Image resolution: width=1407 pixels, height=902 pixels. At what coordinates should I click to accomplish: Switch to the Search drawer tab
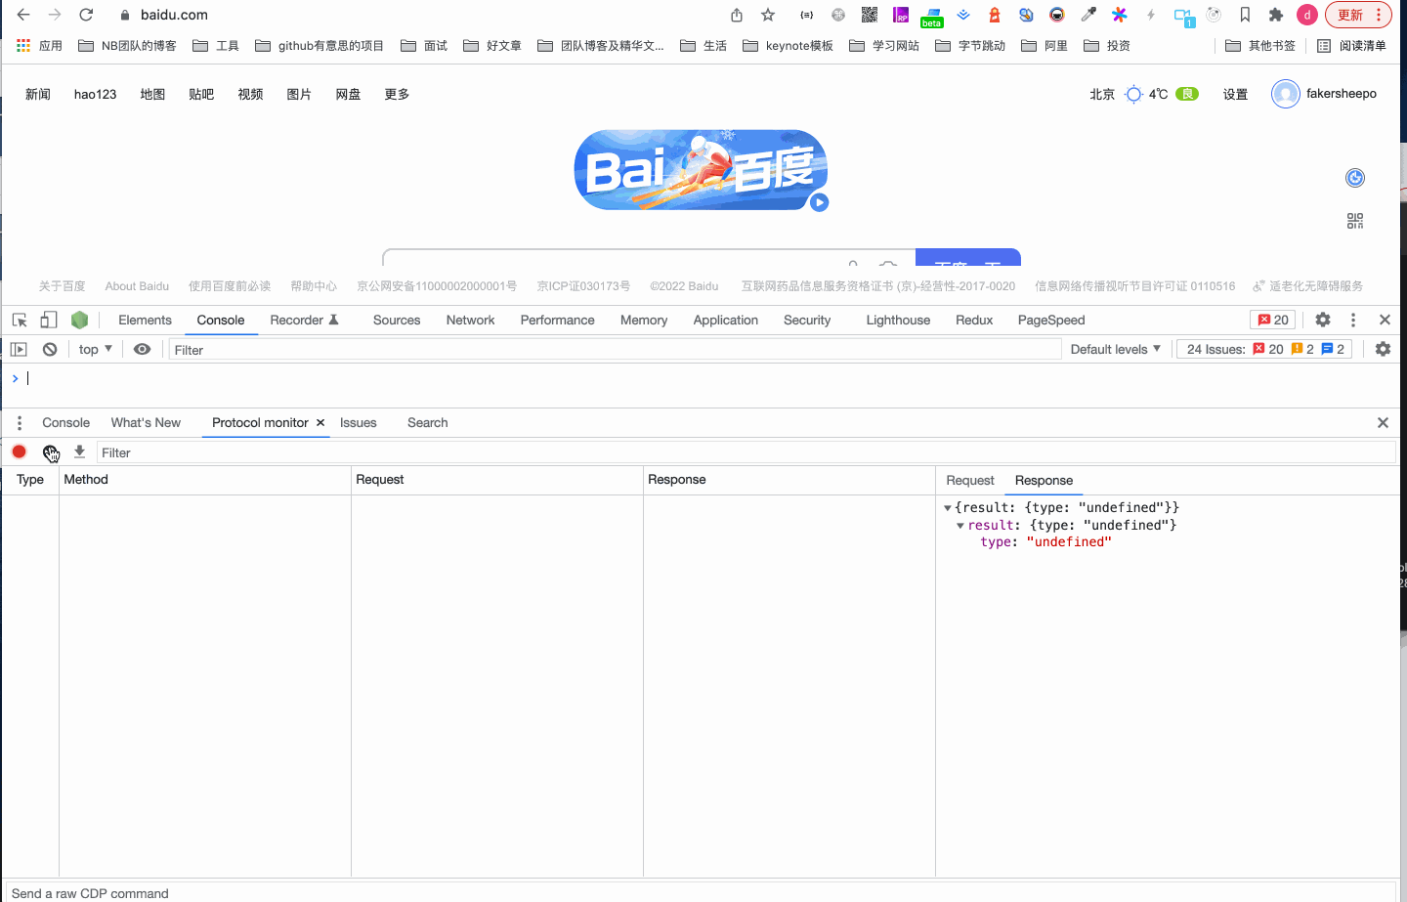(x=427, y=422)
